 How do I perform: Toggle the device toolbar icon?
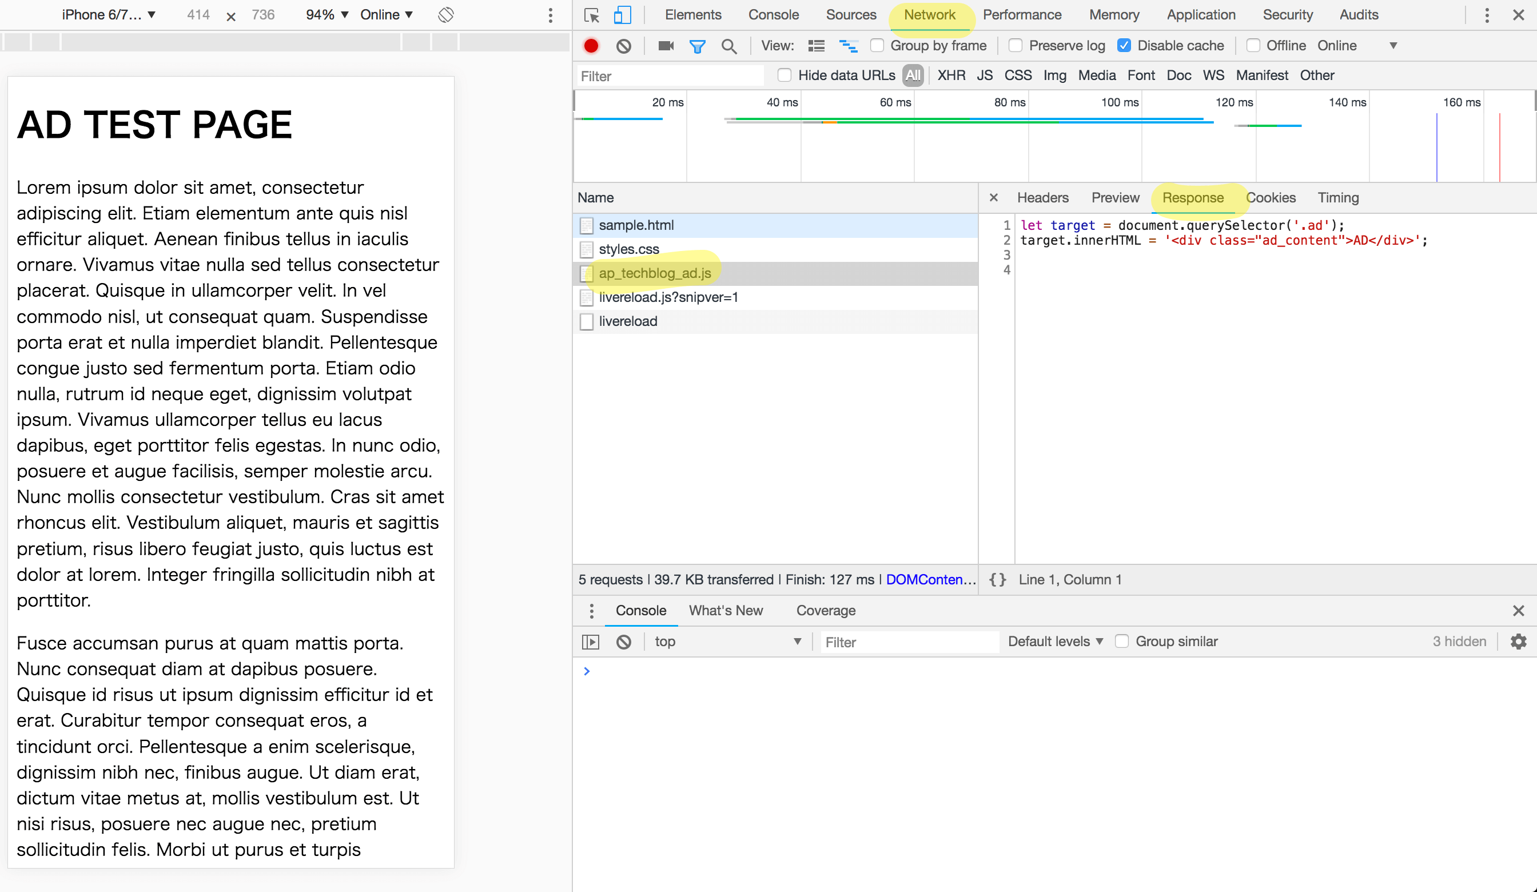pos(622,15)
